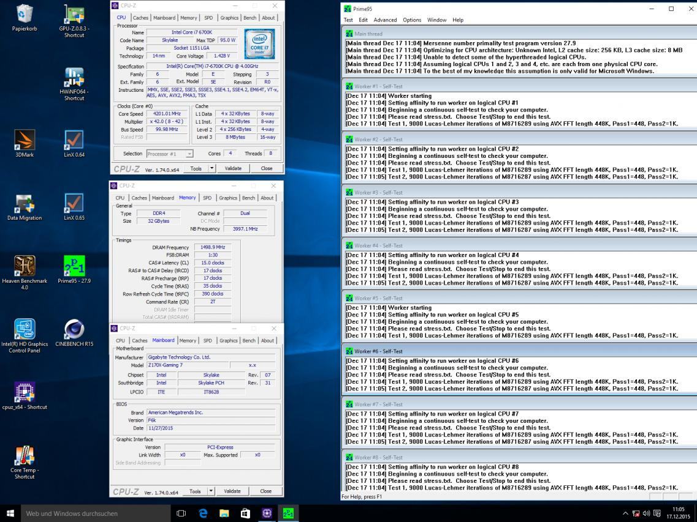The width and height of the screenshot is (697, 522).
Task: Show hidden system tray icons
Action: pos(625,513)
